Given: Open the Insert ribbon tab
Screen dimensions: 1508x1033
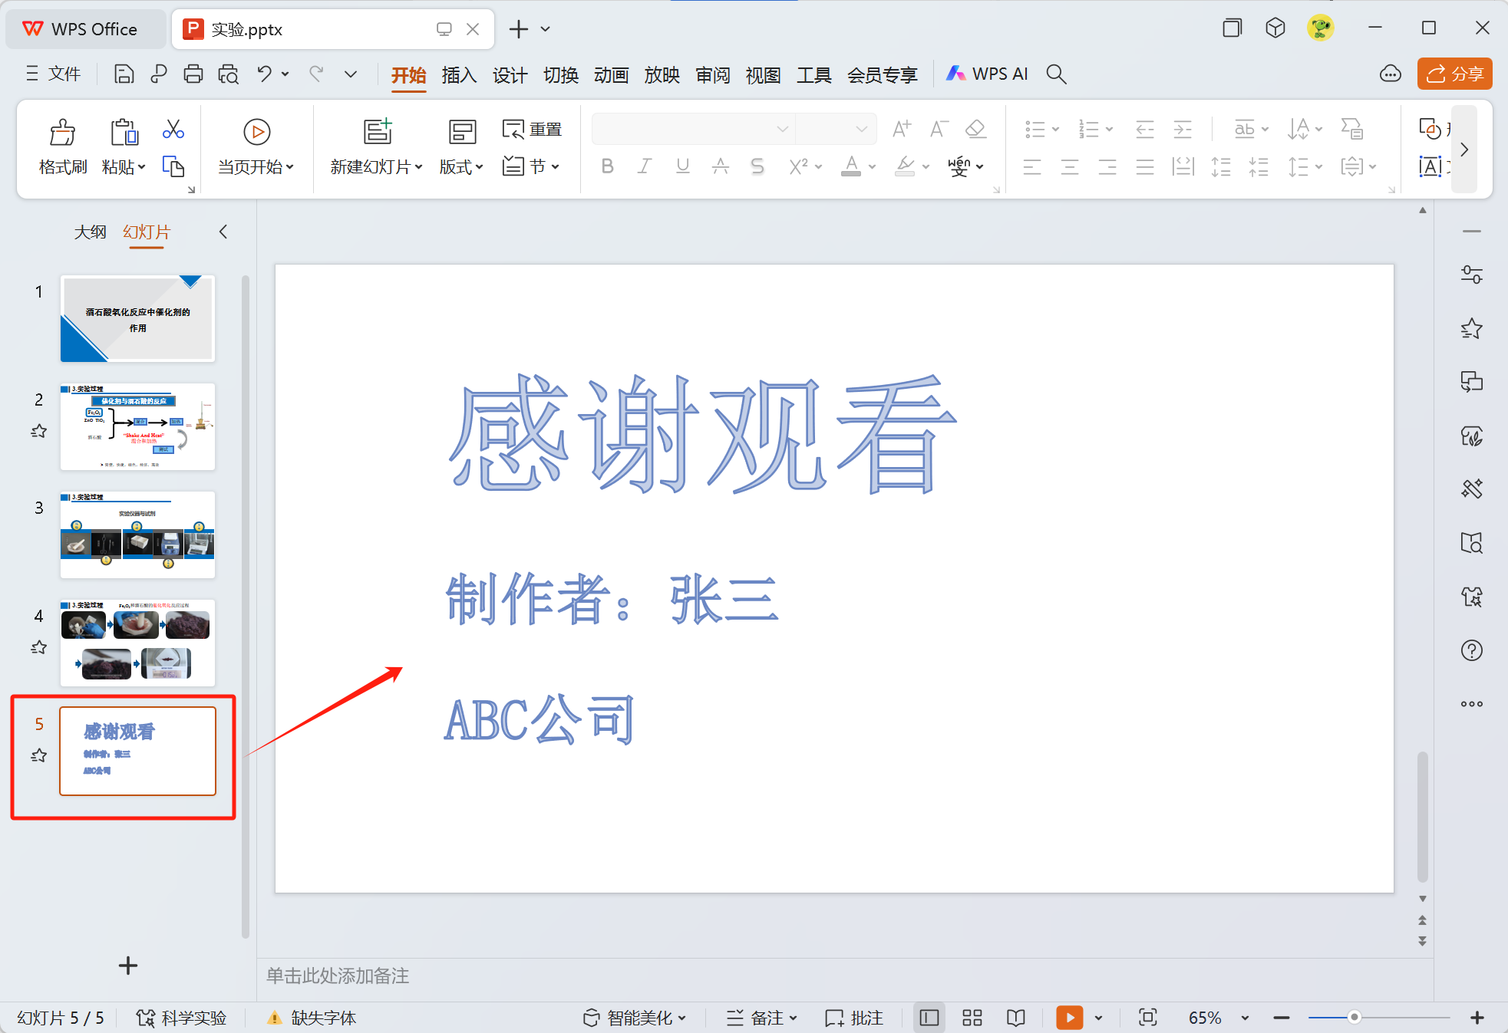Looking at the screenshot, I should [x=459, y=74].
